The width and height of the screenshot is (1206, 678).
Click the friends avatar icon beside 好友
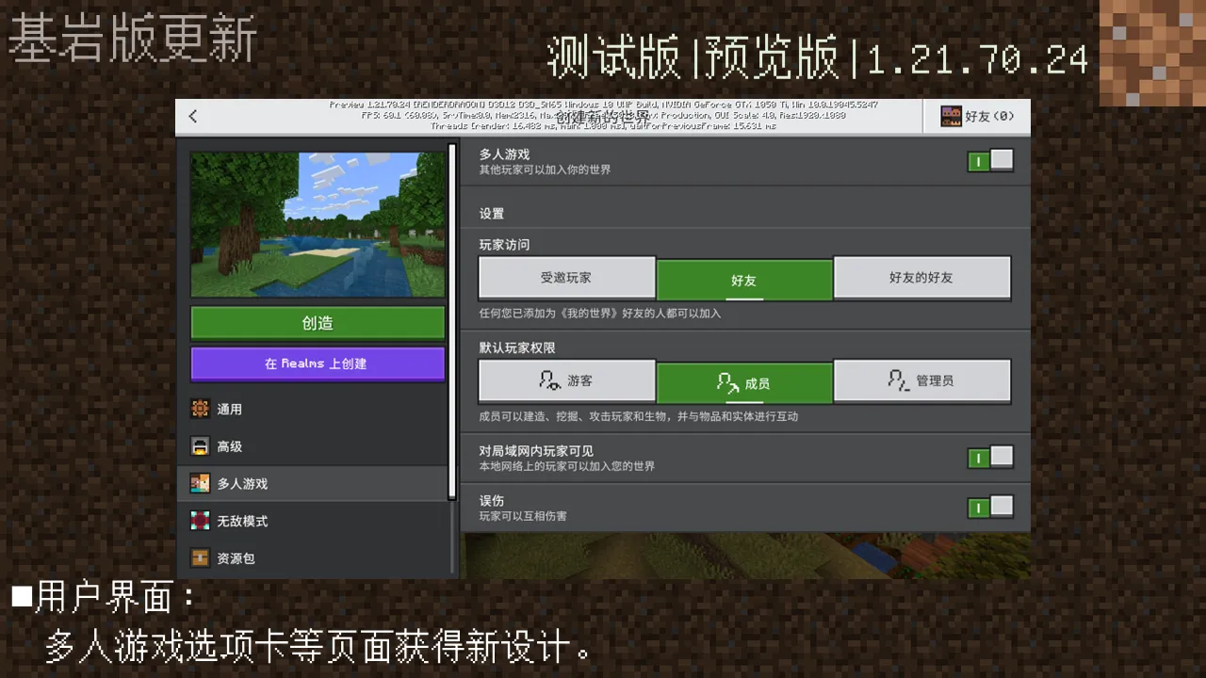951,117
